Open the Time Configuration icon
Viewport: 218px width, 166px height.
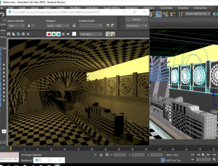tap(214, 159)
